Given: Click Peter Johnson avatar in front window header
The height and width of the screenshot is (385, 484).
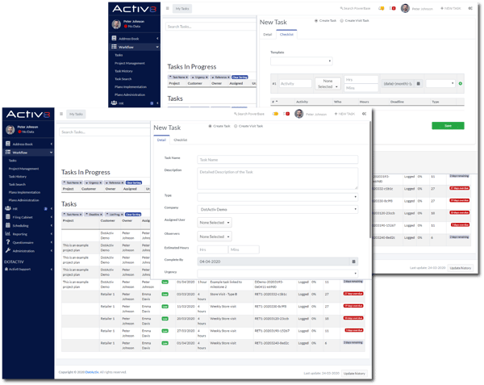Looking at the screenshot, I should point(298,114).
